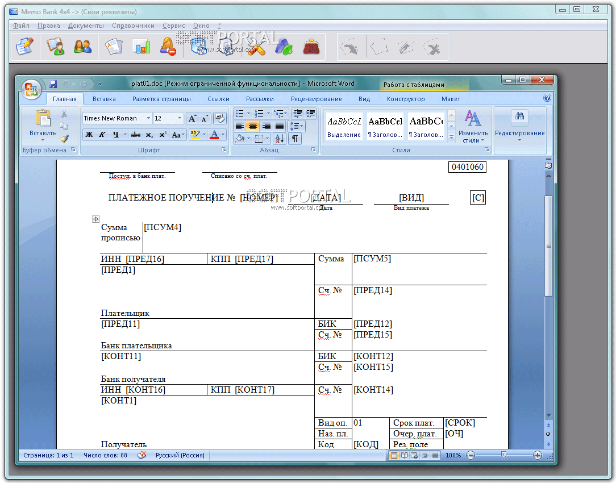616x483 pixels.
Task: Open the Файл menu in Memo Bank
Action: coord(21,26)
